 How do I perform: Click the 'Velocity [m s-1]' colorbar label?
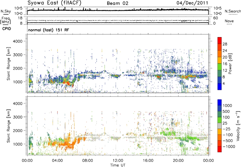pos(238,126)
